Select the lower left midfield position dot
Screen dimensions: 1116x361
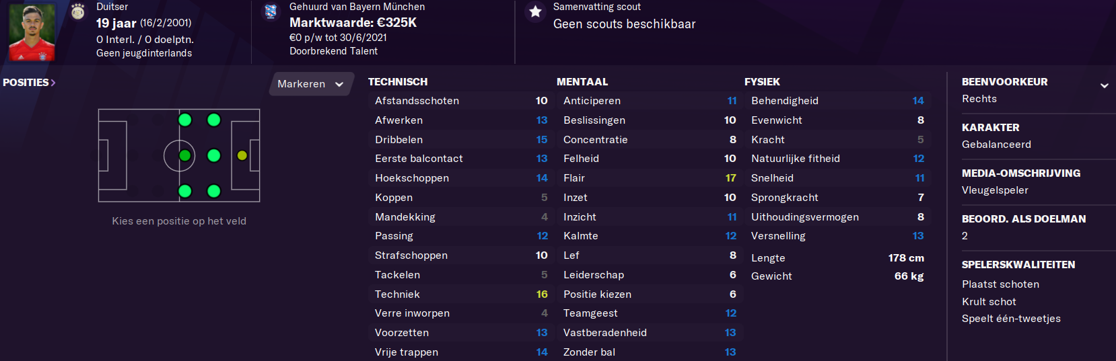[185, 191]
